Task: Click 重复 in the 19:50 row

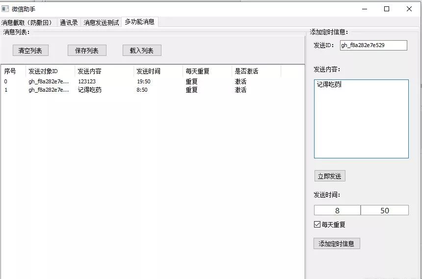Action: (x=192, y=81)
